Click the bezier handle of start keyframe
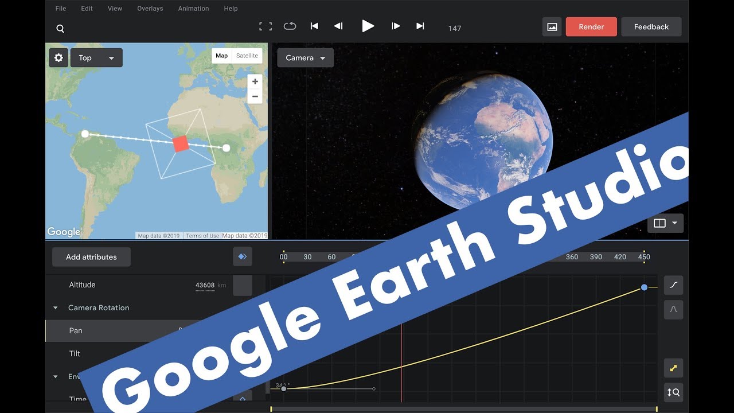734x413 pixels. pyautogui.click(x=374, y=389)
